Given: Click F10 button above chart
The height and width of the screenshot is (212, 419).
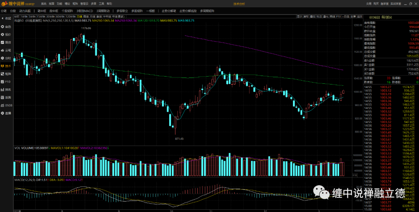Looking at the screenshot, I should (339, 17).
